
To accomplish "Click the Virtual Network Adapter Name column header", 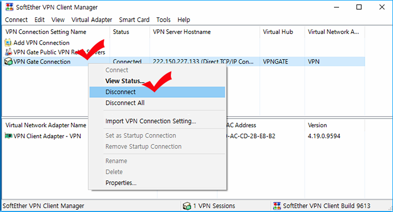I will click(x=45, y=125).
